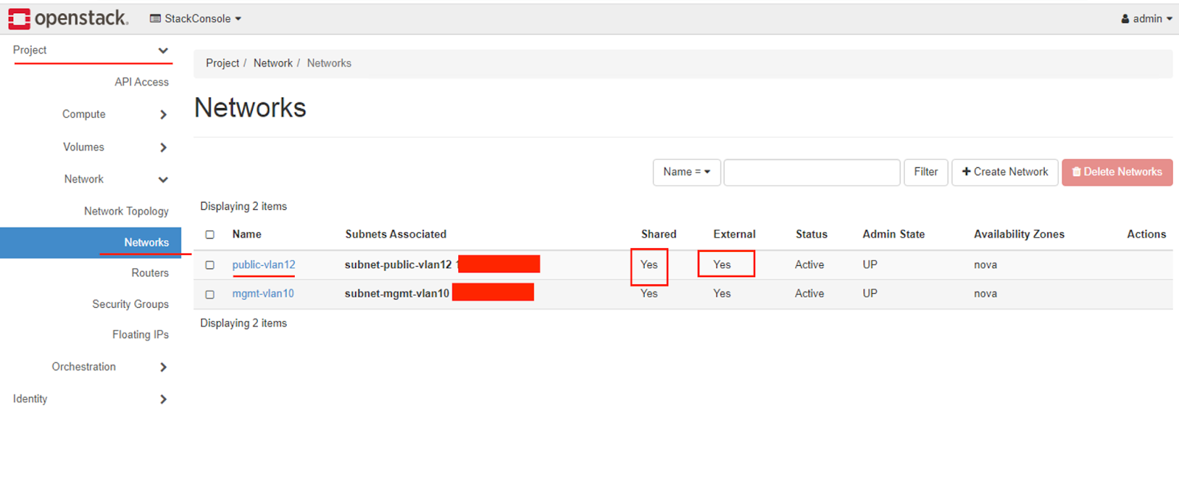
Task: Click the OpenStack logo
Action: coord(69,18)
